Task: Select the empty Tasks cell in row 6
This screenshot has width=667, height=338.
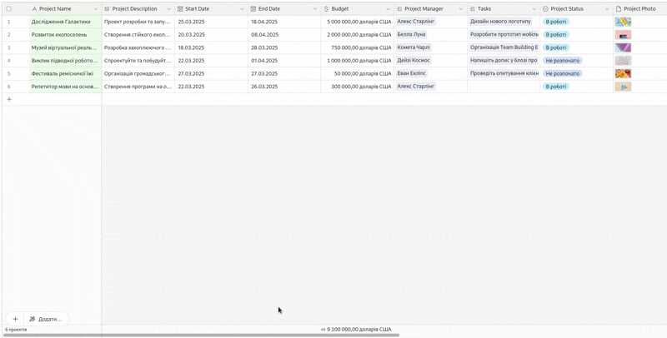Action: click(504, 87)
